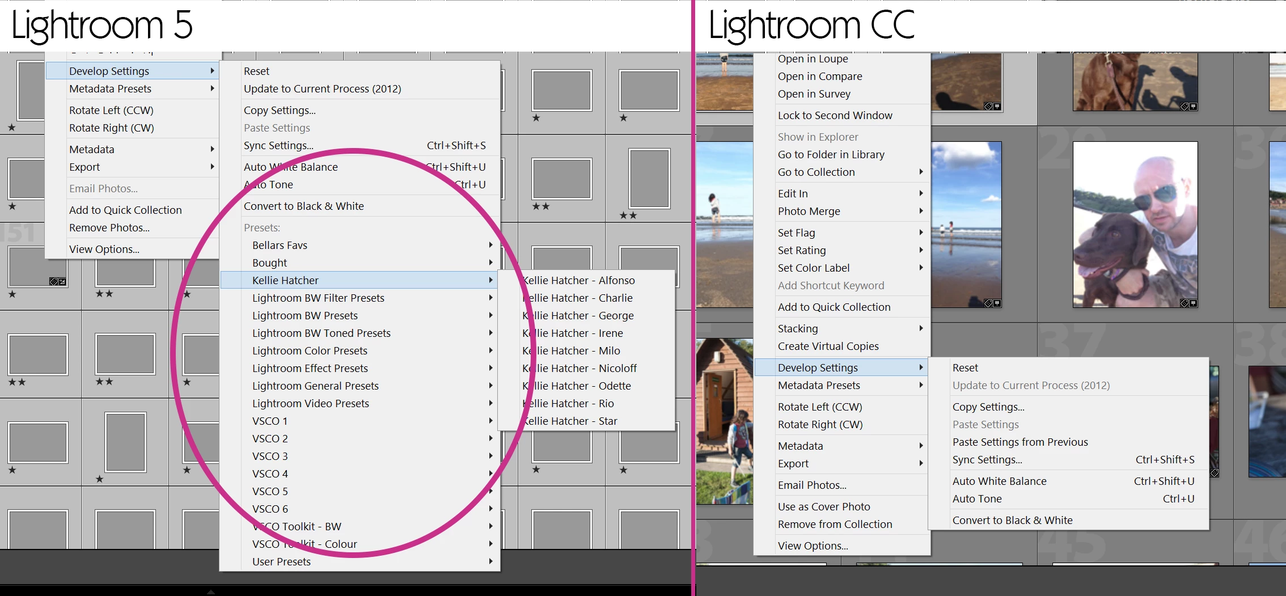Open the VSCO 3 preset folder

360,456
